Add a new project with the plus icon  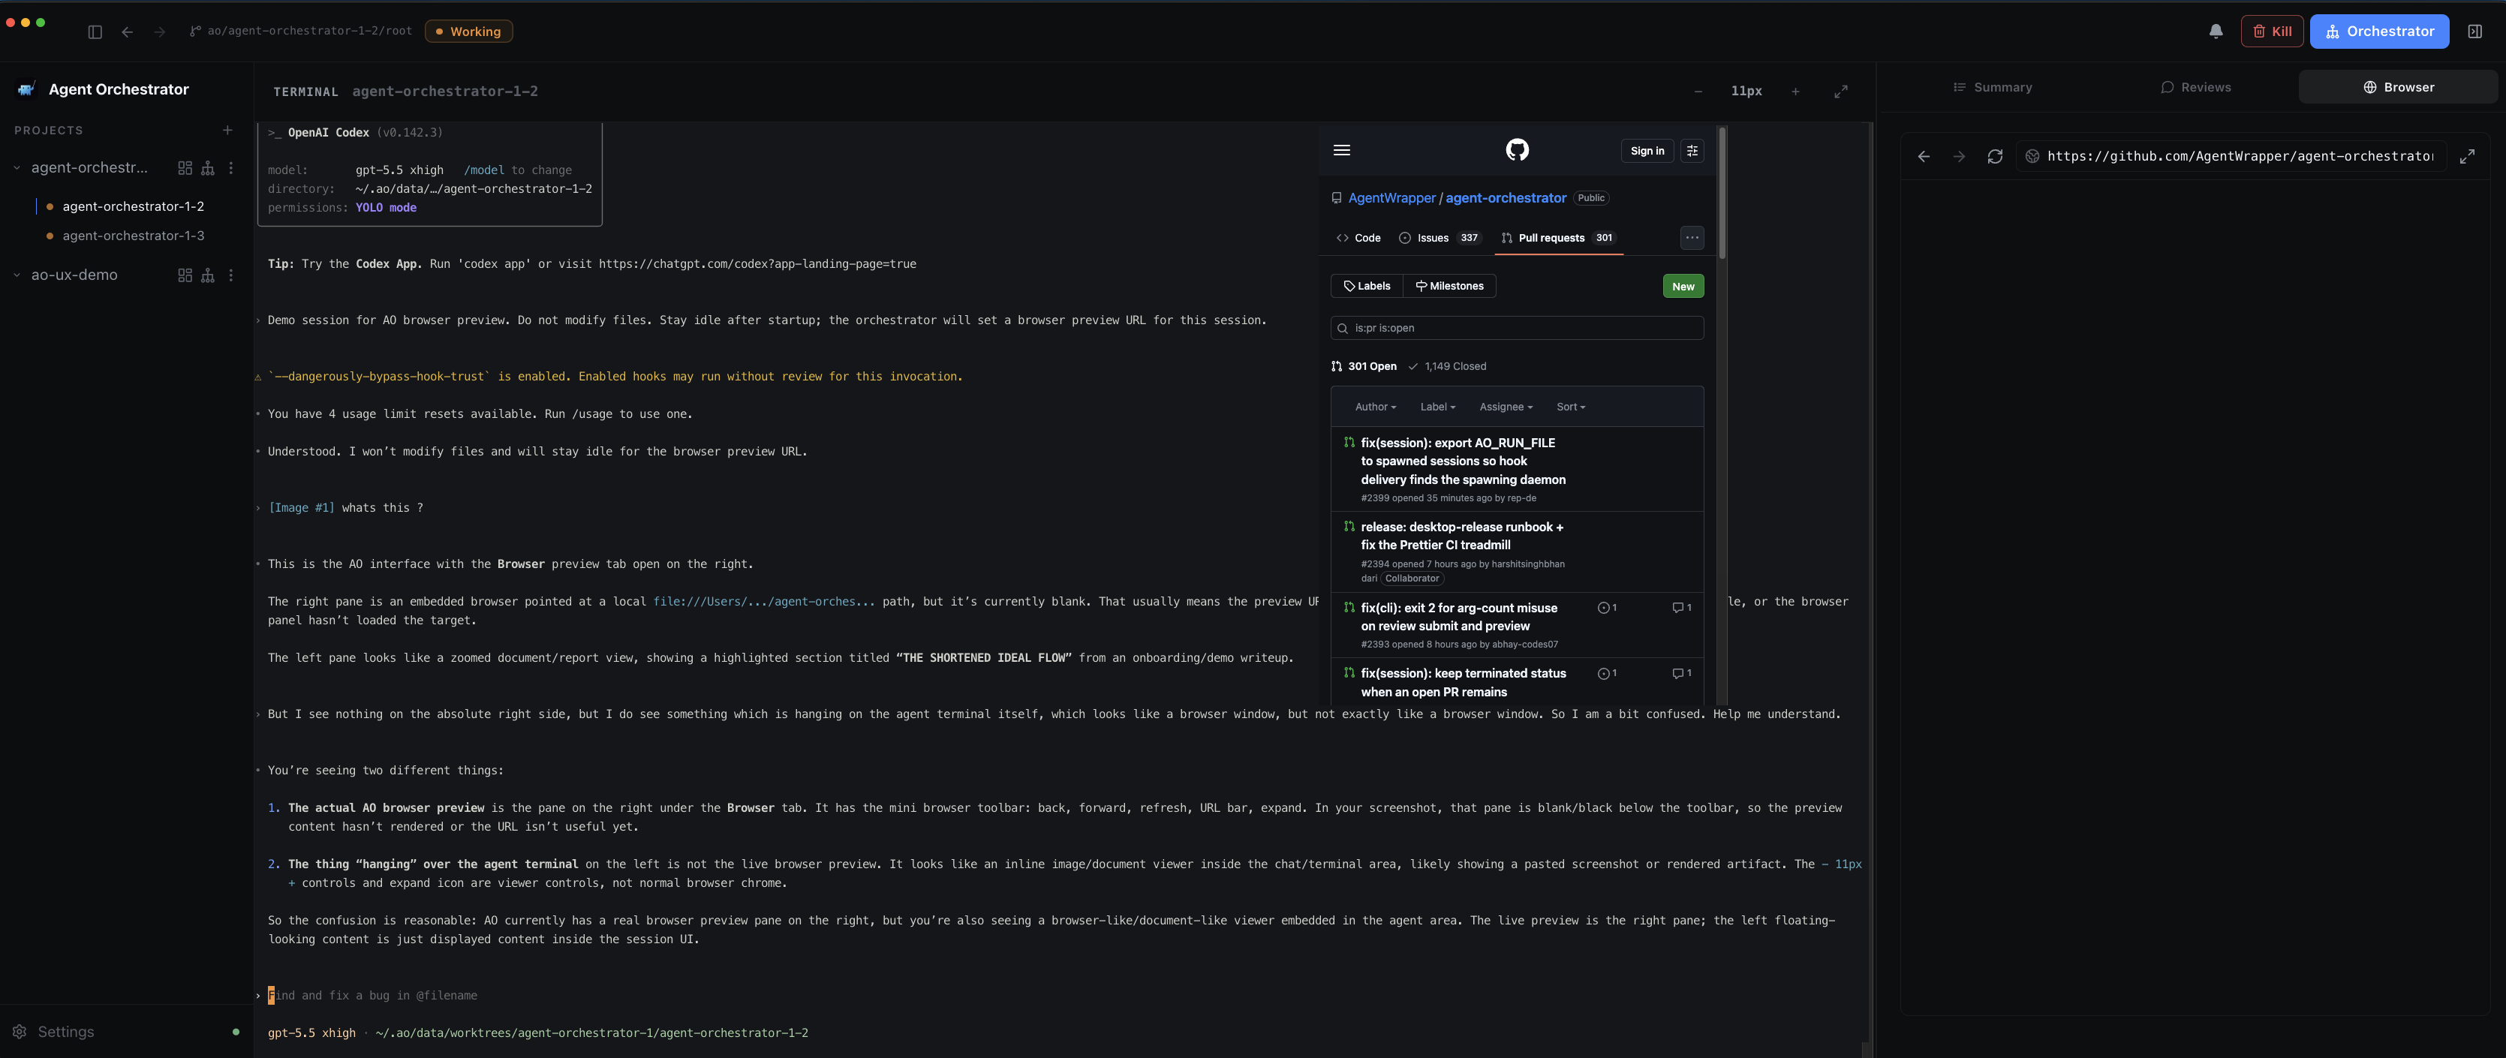(227, 131)
